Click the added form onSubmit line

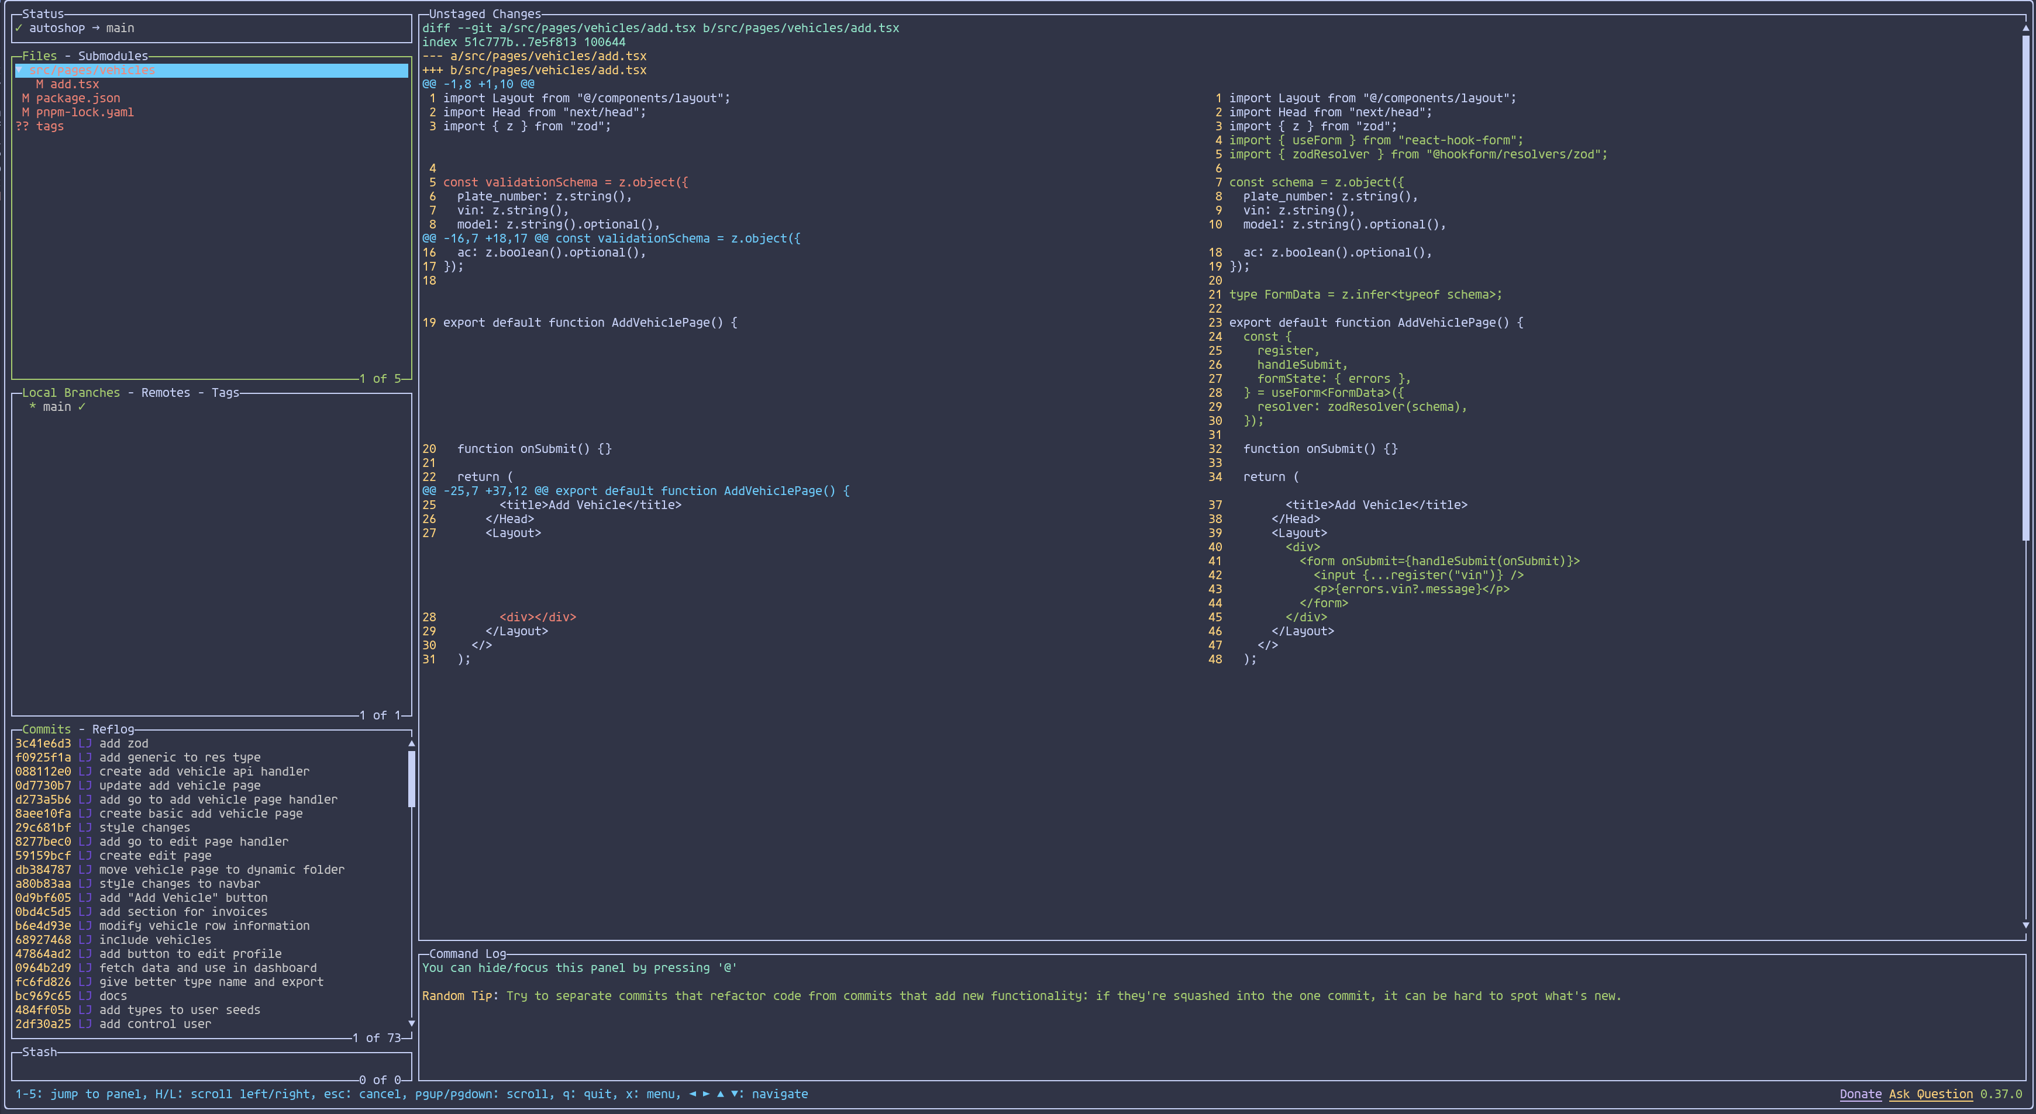pyautogui.click(x=1439, y=561)
